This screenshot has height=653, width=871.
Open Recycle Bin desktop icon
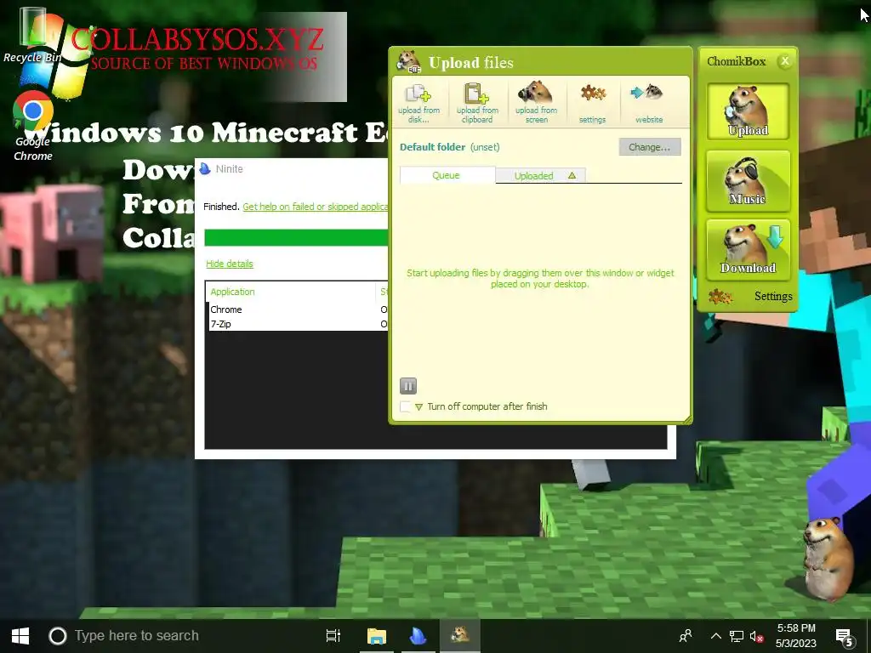coord(32,36)
